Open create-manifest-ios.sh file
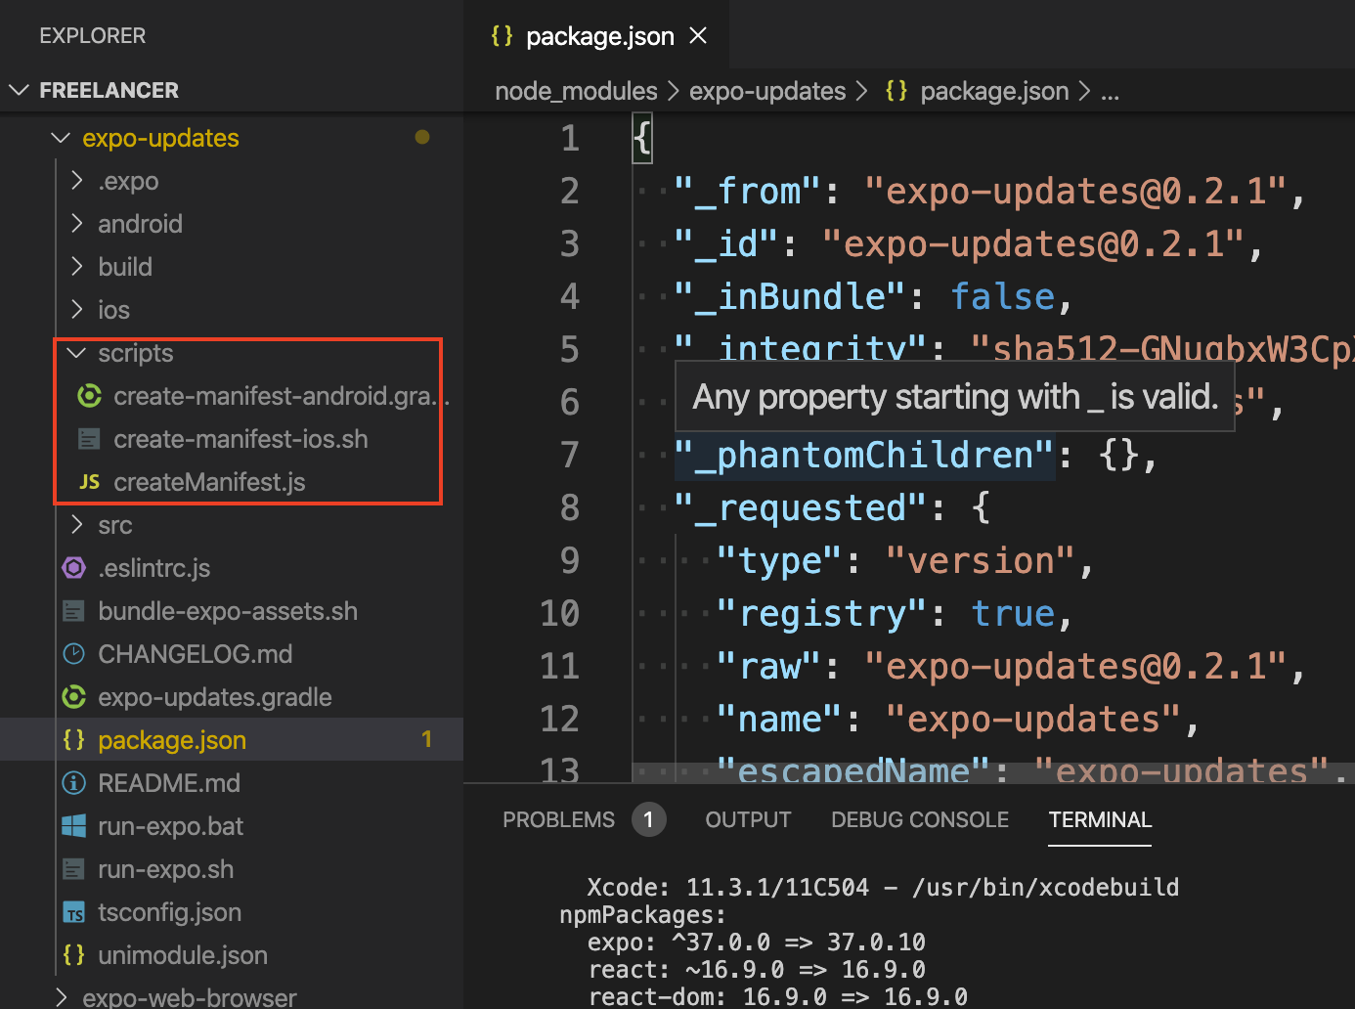Image resolution: width=1355 pixels, height=1009 pixels. tap(240, 439)
